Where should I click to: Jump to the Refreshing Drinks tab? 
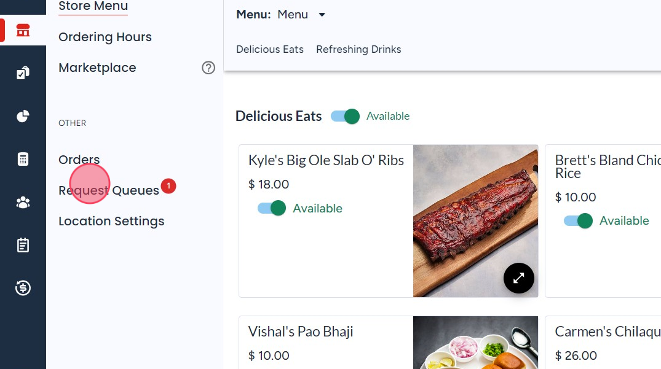358,49
